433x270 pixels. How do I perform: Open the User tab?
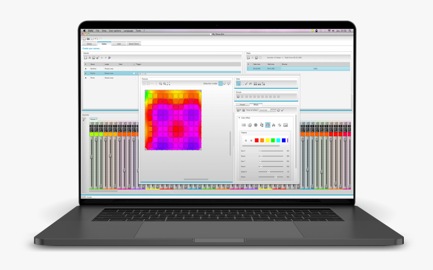coord(119,44)
